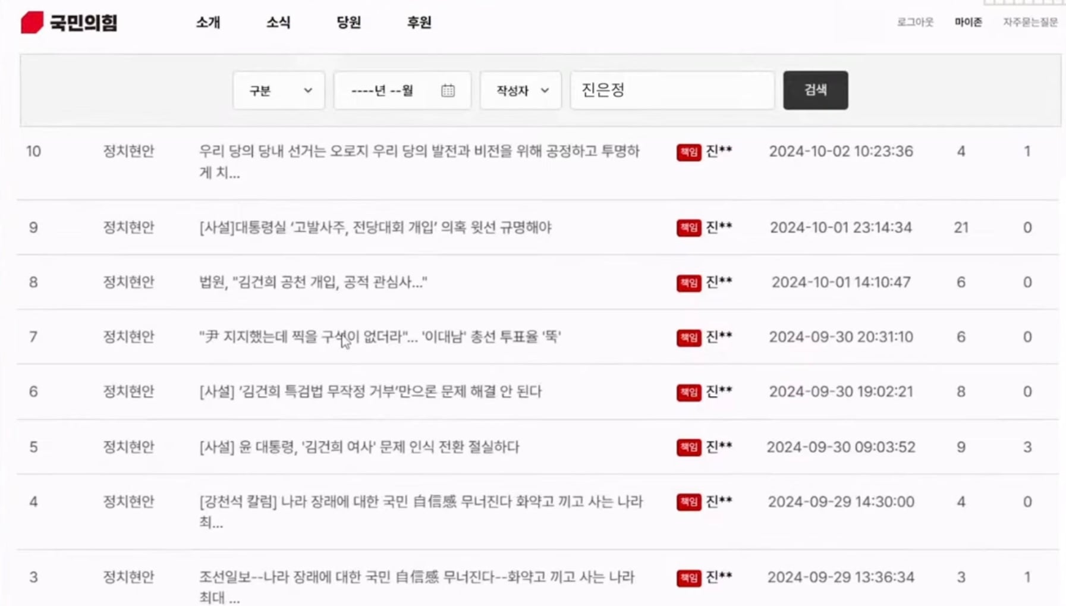Open the 소개 menu

[x=208, y=23]
